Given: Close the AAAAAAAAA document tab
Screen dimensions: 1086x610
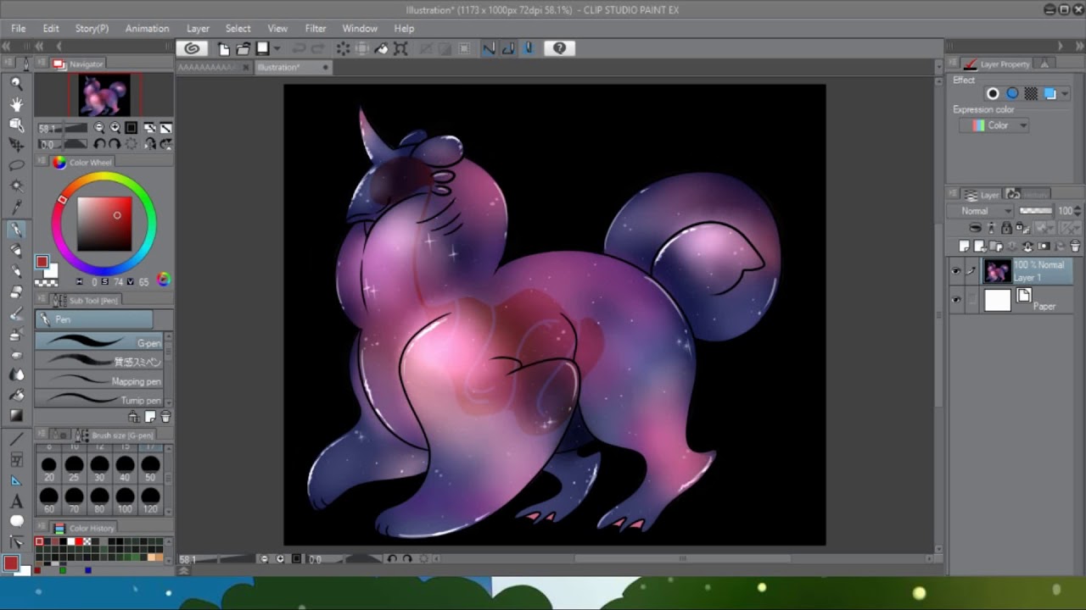Looking at the screenshot, I should pos(247,67).
